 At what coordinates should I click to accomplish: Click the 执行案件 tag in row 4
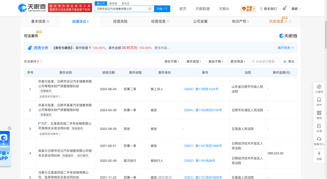click(x=83, y=156)
